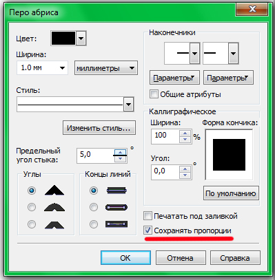Click the Отмена button
Image resolution: width=275 pixels, height=280 pixels.
tap(181, 258)
